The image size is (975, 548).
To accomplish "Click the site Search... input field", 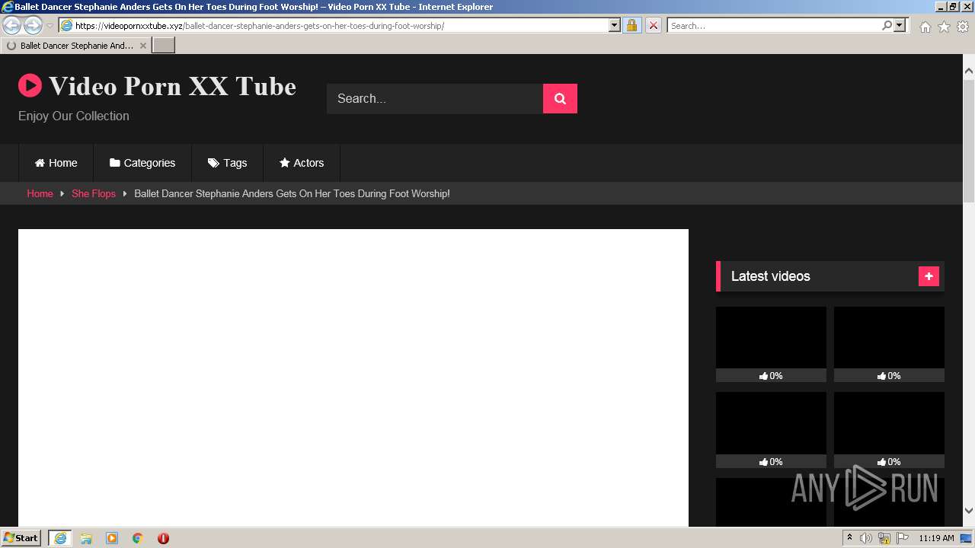I will tap(435, 98).
